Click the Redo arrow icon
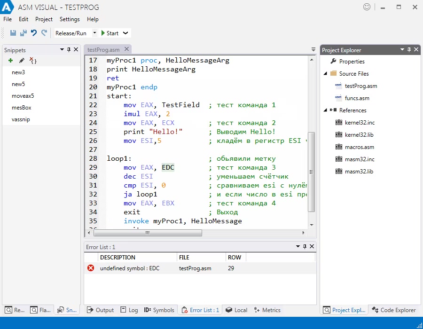 [44, 33]
